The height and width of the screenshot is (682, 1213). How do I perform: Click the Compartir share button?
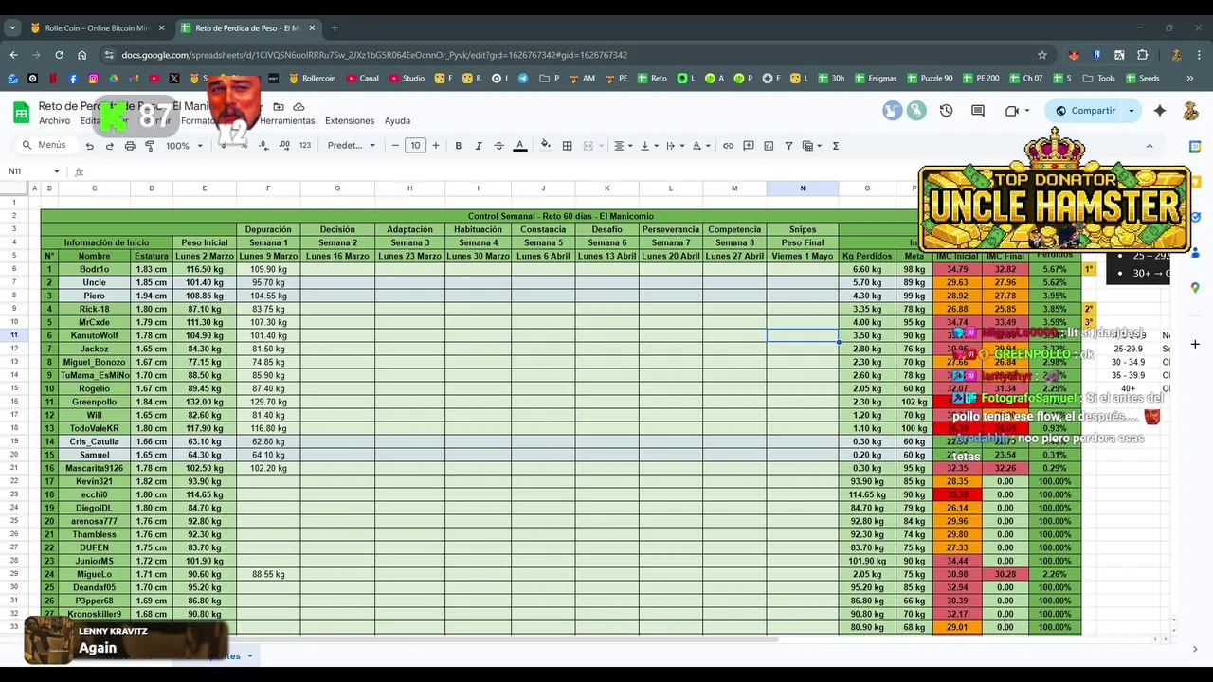coord(1084,111)
